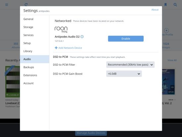Viewport: 182px width, 137px height.
Task: Open the hamburger navigation menu
Action: [7, 5]
